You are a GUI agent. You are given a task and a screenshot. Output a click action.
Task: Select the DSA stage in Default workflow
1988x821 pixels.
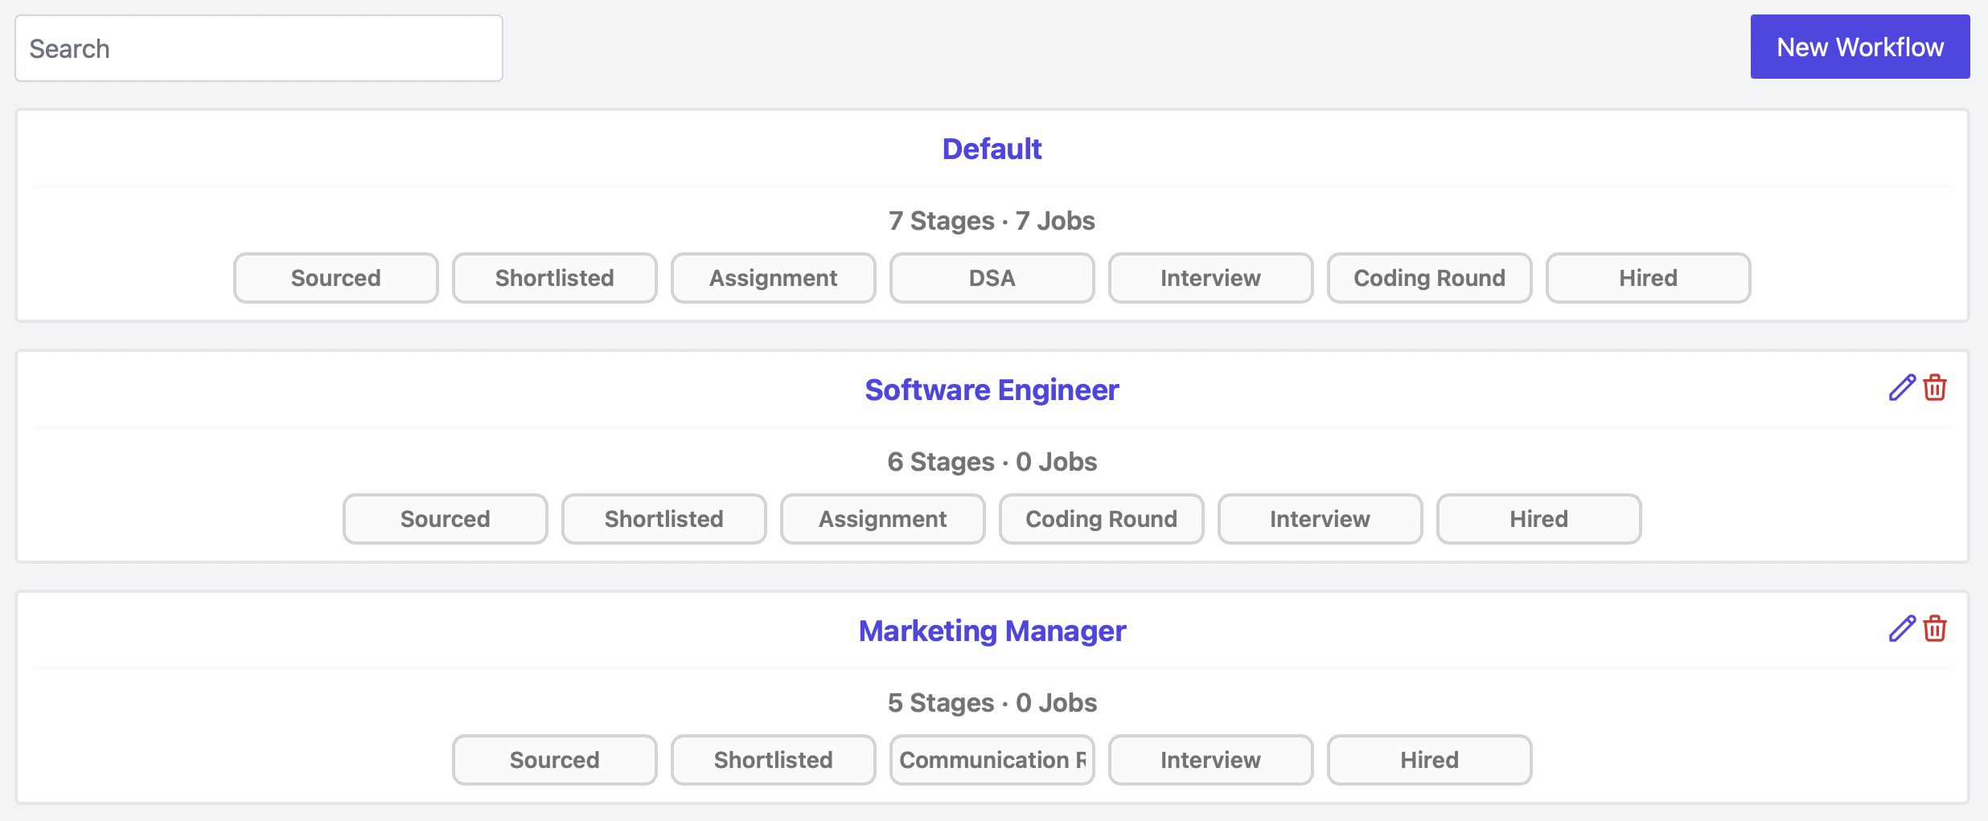click(x=992, y=278)
